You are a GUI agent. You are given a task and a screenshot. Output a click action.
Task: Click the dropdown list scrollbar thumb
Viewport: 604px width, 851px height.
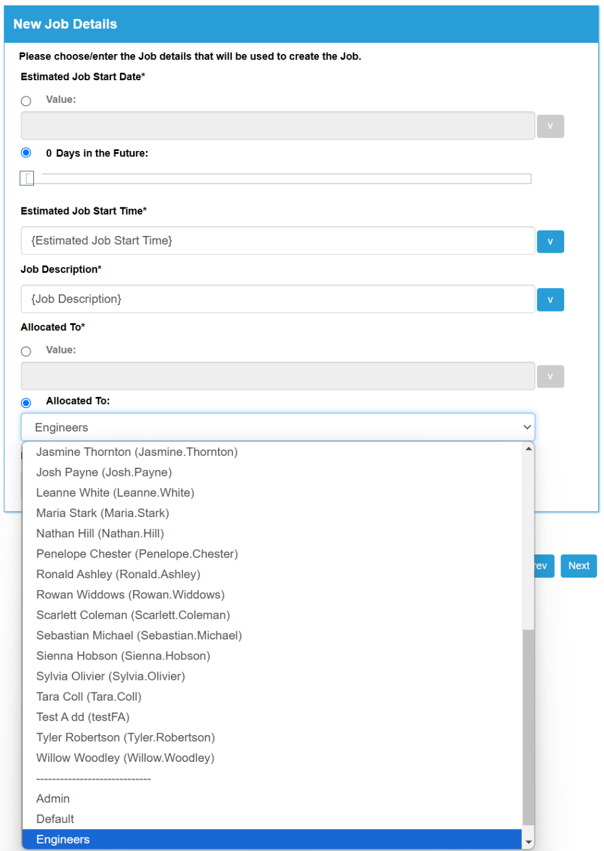528,727
